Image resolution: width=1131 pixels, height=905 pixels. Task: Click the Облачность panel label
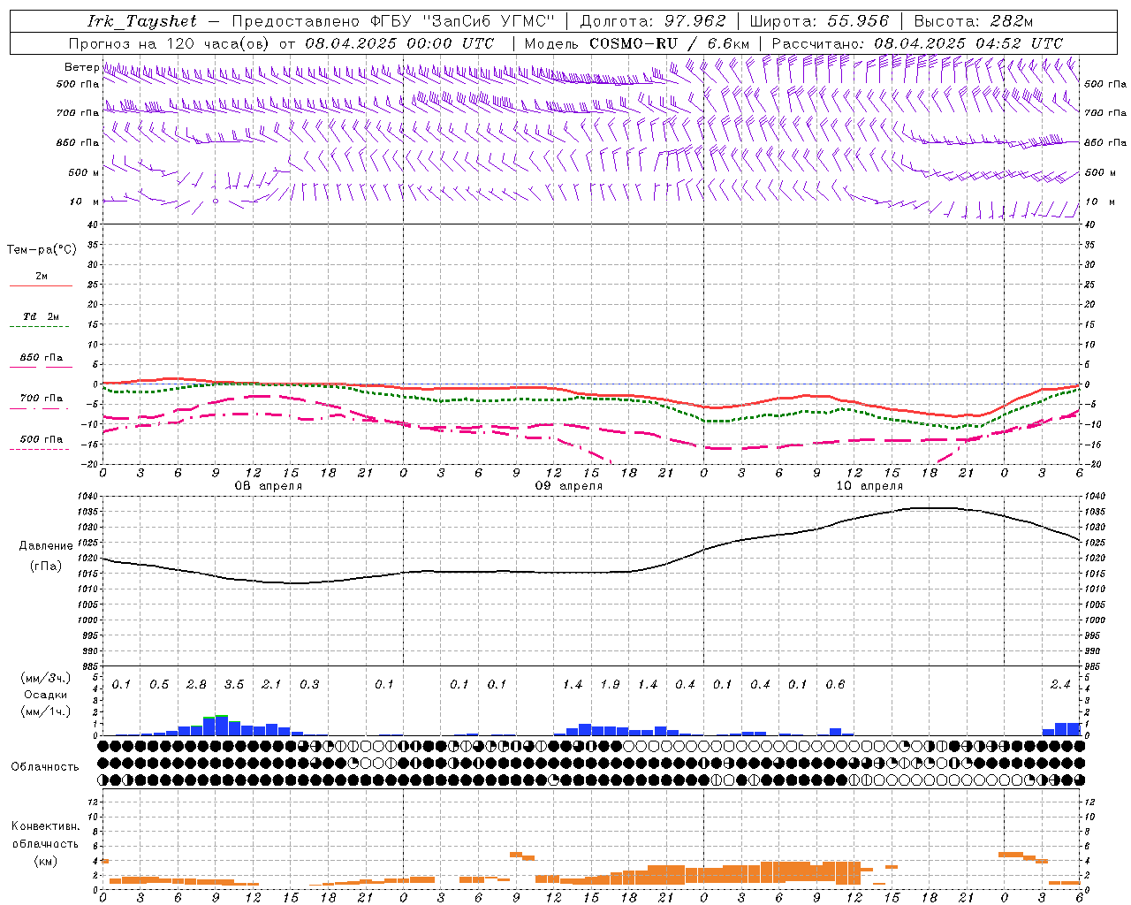45,767
